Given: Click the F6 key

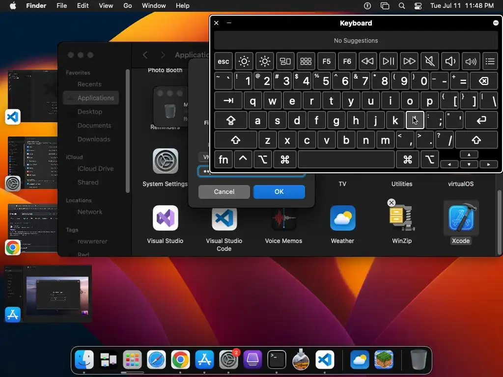Looking at the screenshot, I should point(347,61).
